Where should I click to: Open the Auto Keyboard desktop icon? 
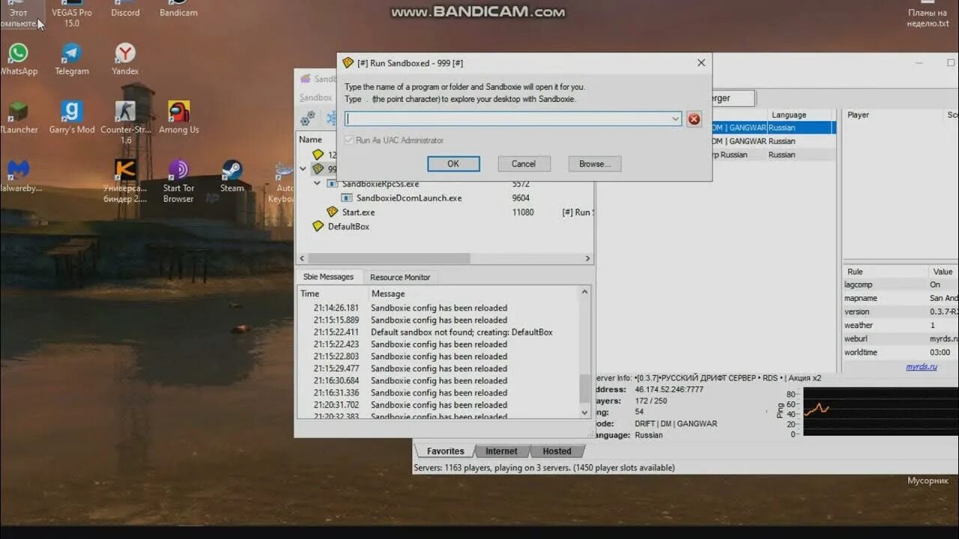click(x=283, y=180)
